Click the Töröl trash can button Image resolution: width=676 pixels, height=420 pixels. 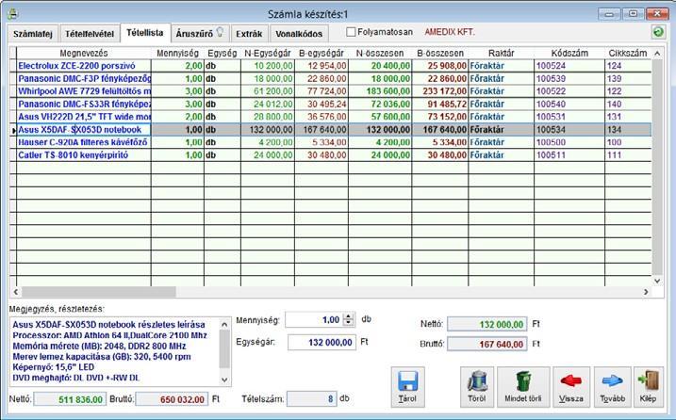coord(477,387)
